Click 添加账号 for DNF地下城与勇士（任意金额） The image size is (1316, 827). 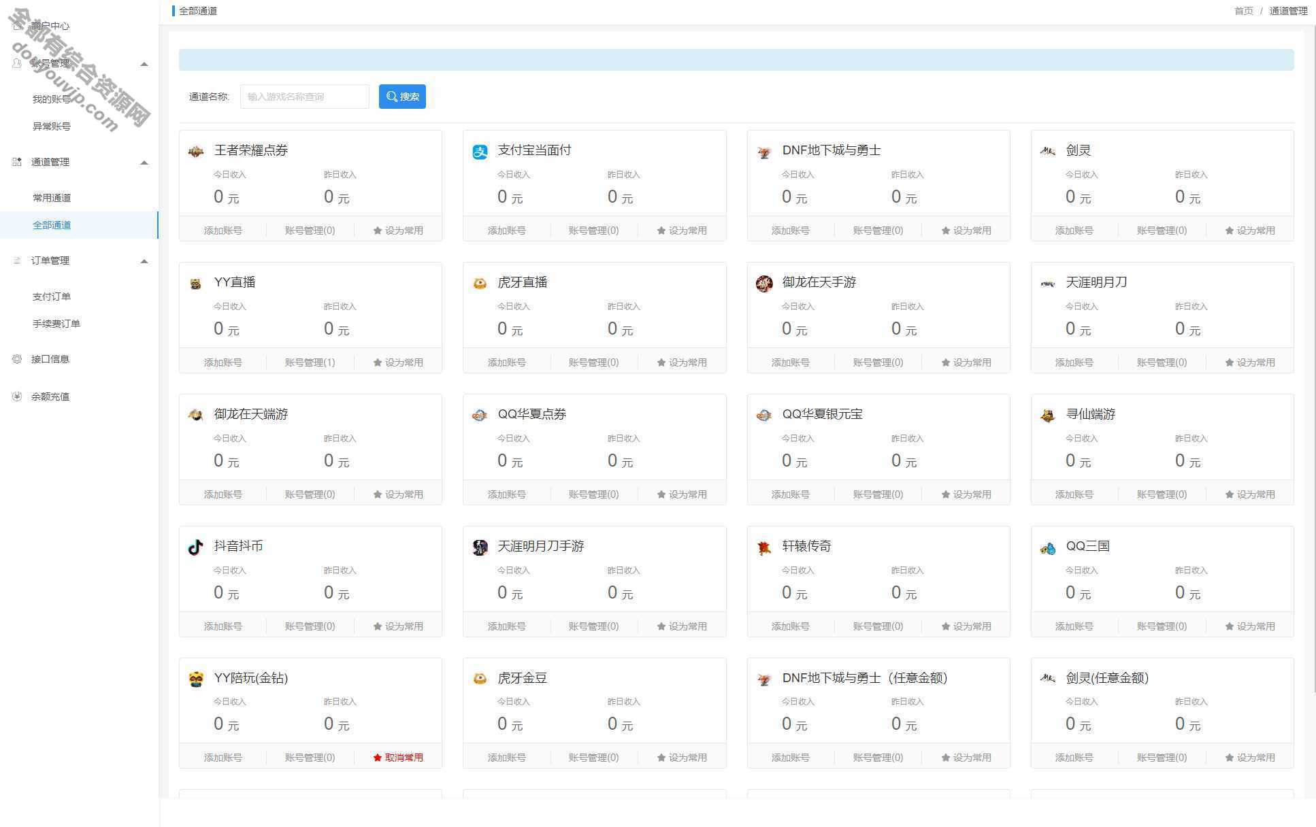tap(791, 758)
